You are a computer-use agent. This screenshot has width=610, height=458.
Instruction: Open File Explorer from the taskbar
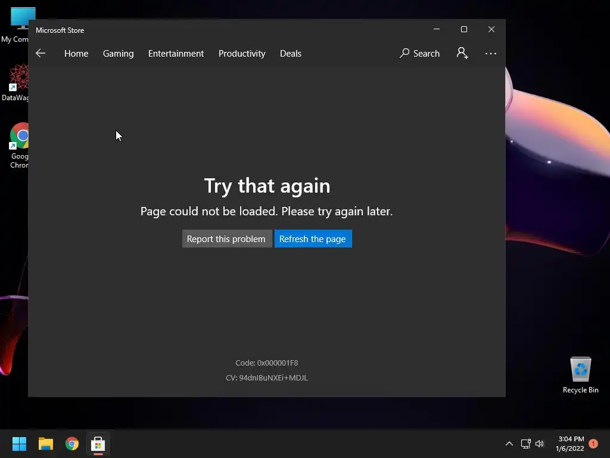[x=45, y=444]
